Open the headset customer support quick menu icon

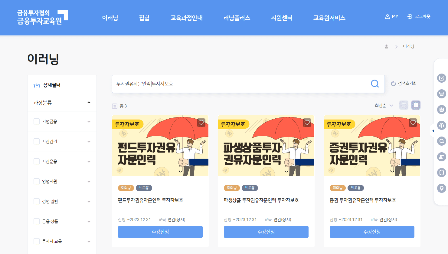point(441,125)
